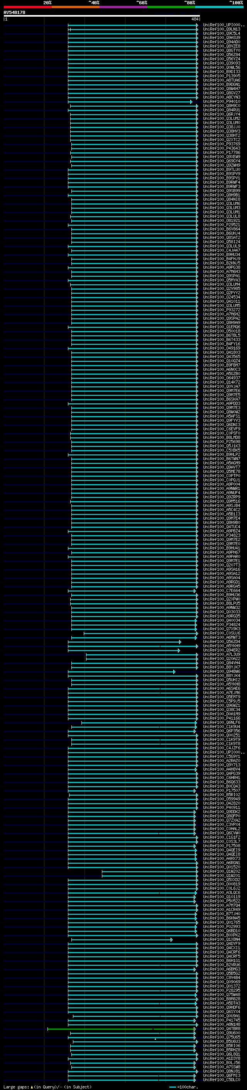Click the UniRef100_B9SPV9 label
The image size is (247, 1090).
(221, 174)
